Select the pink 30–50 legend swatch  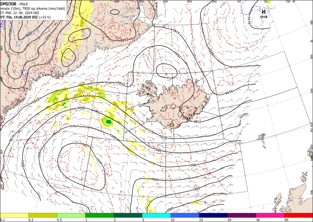click(270, 215)
